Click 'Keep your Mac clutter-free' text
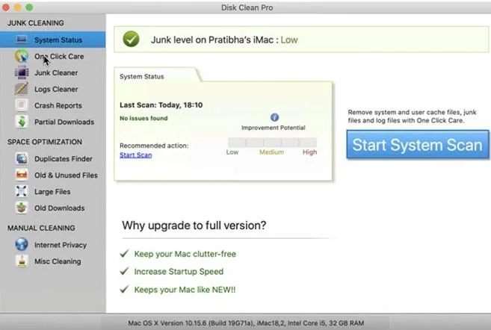This screenshot has width=491, height=330. (185, 254)
